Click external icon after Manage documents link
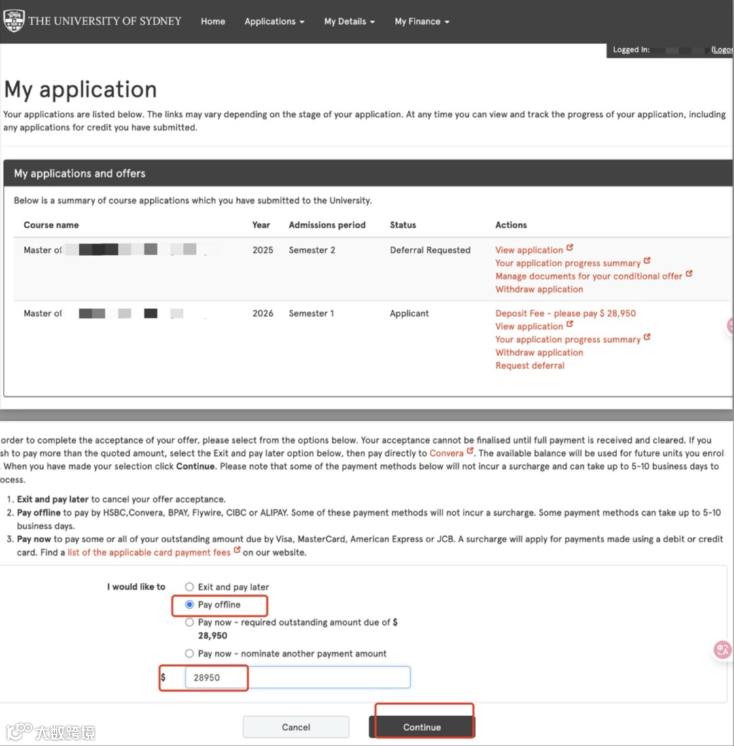Screen dimensions: 734x746 pyautogui.click(x=688, y=274)
